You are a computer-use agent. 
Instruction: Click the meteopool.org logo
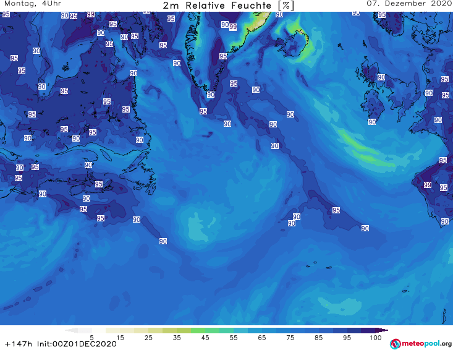[421, 344]
